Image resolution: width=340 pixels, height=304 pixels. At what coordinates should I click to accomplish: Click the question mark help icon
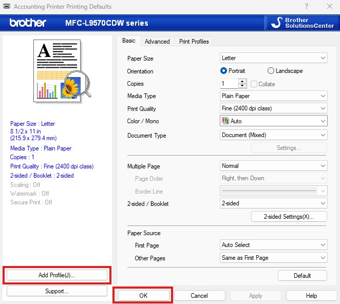(306, 6)
